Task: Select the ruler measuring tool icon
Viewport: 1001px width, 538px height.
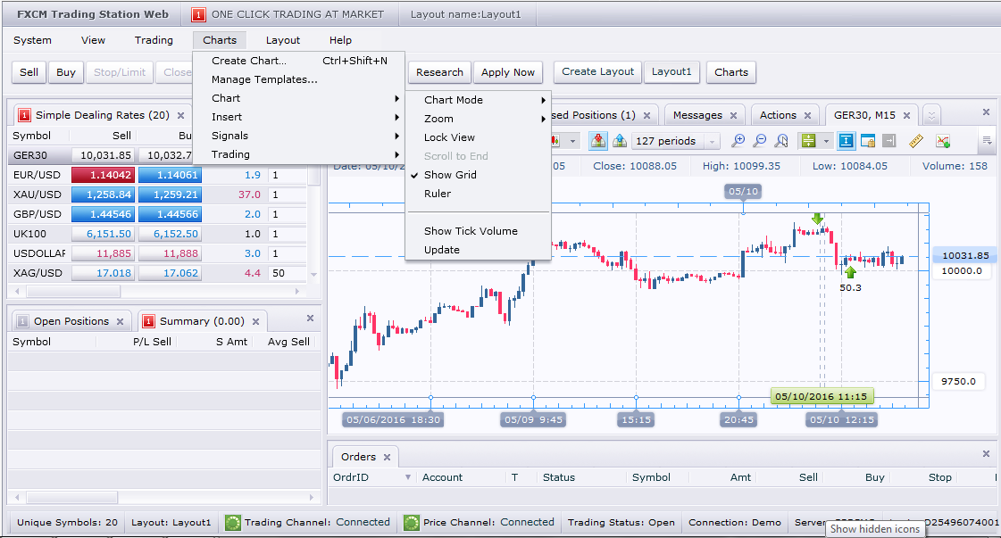Action: [916, 140]
